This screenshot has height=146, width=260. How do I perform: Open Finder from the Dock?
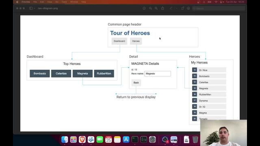tap(65, 140)
